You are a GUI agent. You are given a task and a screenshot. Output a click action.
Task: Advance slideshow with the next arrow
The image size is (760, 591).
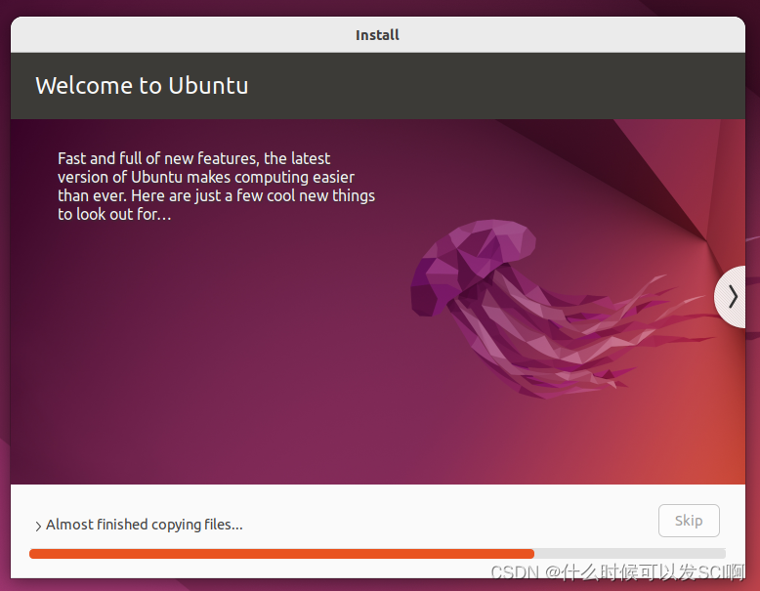coord(732,297)
